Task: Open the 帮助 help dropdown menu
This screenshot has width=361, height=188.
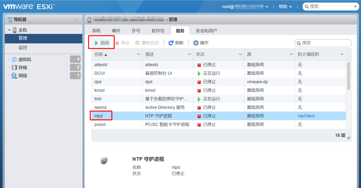Action: (x=285, y=7)
